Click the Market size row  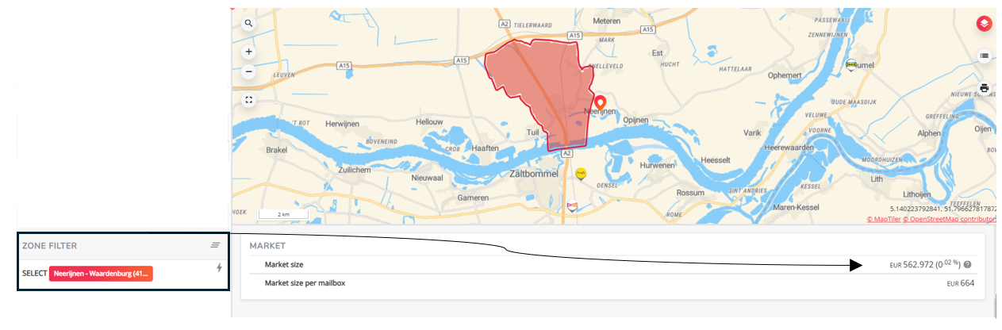612,265
